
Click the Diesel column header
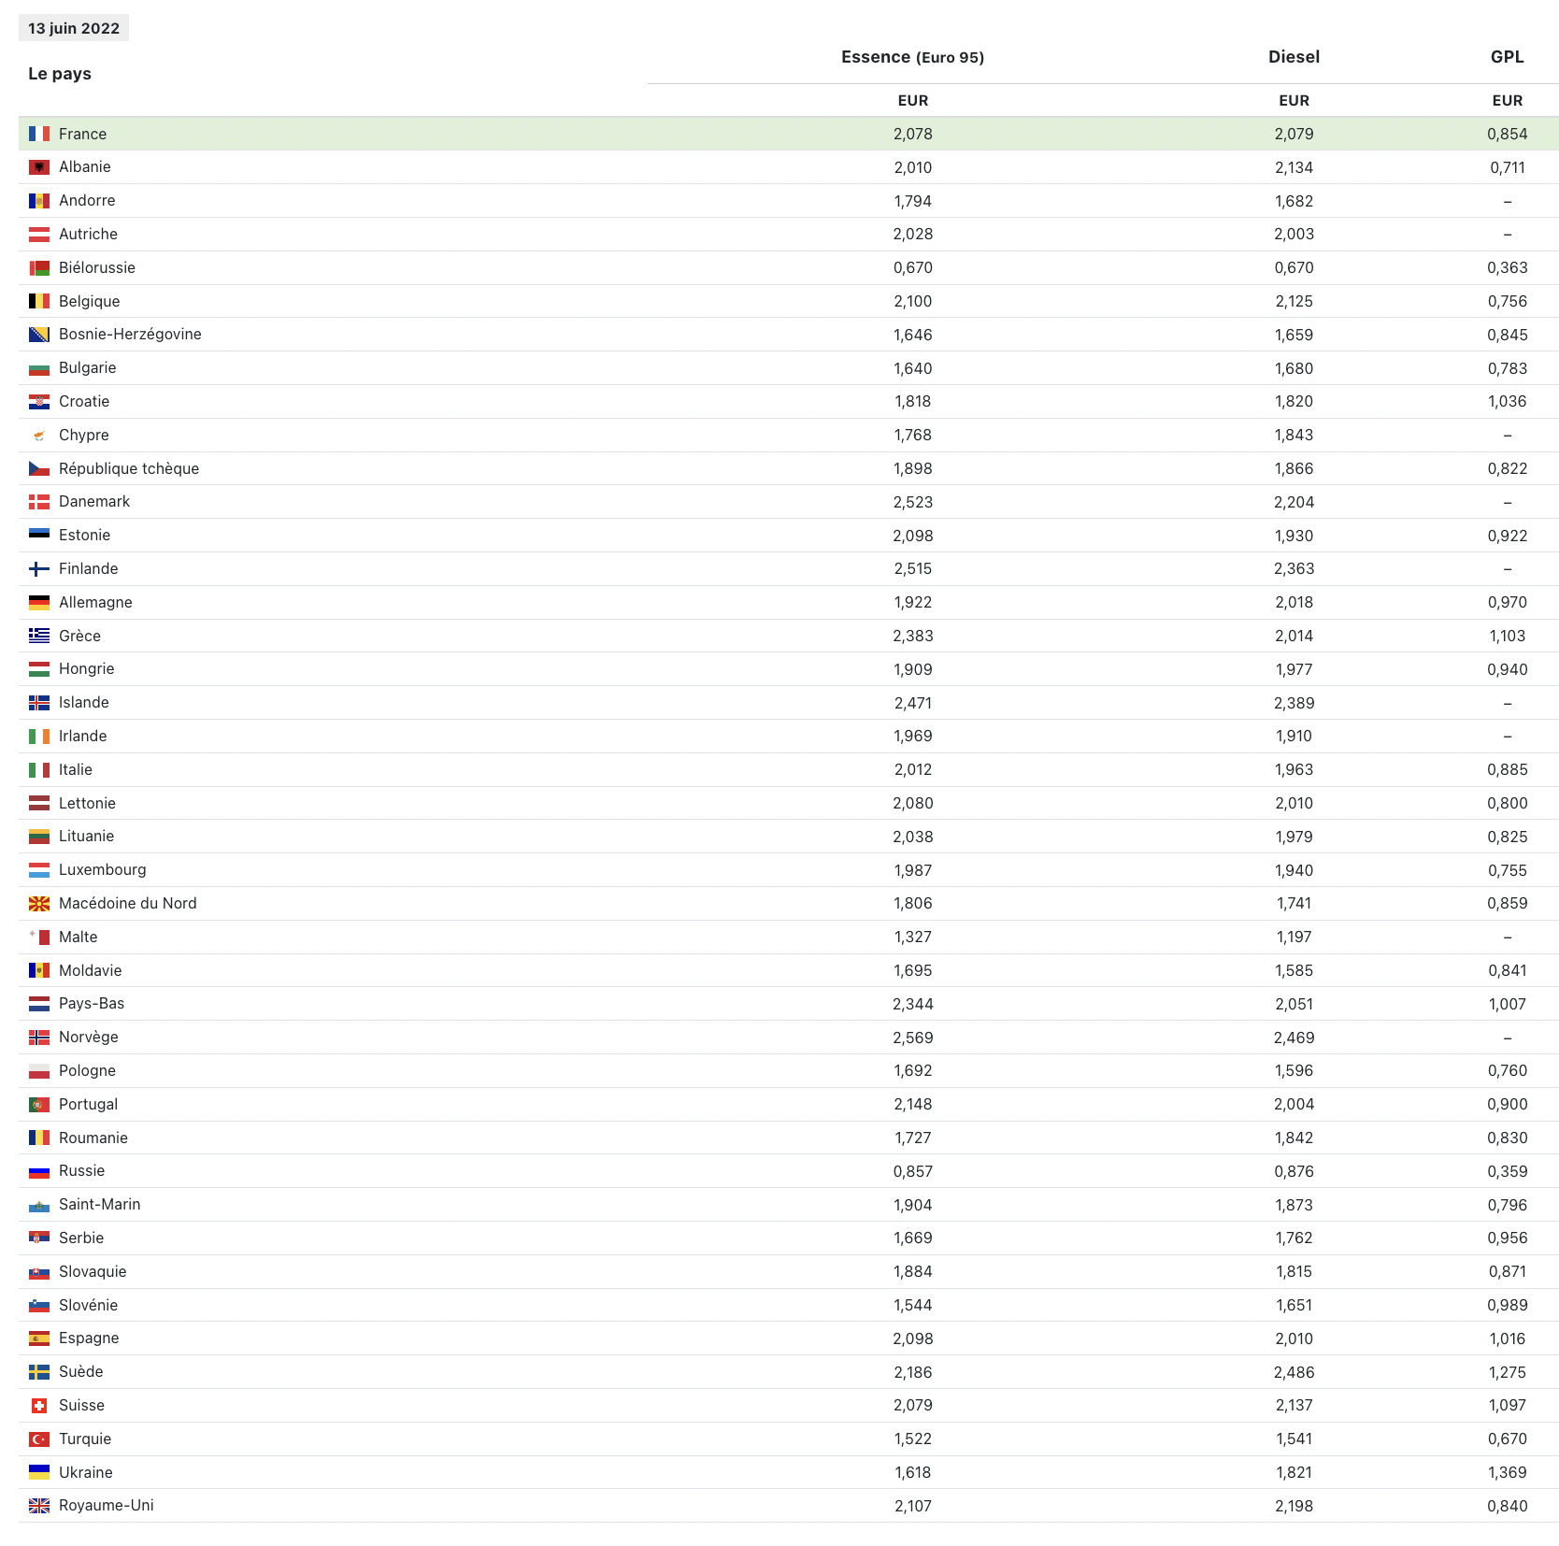(x=1294, y=57)
